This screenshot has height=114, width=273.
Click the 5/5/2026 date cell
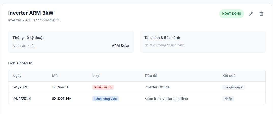point(20,87)
